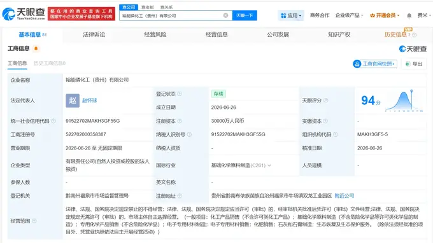Screen dimensions: 433x243
Task: Click the help icon next to 登记状态
Action: (180, 94)
